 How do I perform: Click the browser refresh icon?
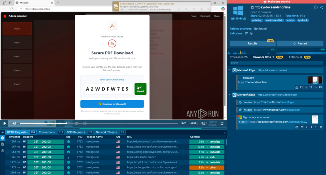pyautogui.click(x=12, y=9)
